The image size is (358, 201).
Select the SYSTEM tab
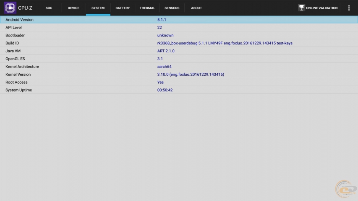coord(98,8)
